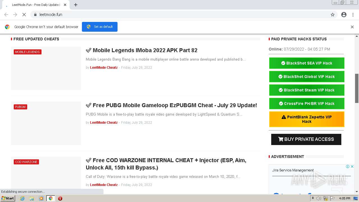Screen dimensions: 359x202
Task: Open PUBG Mobile post thumbnail
Action: (x=46, y=123)
